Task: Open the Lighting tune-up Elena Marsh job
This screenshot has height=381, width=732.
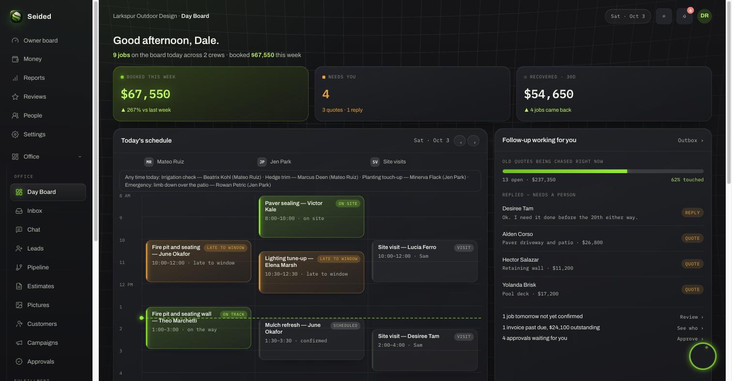Action: tap(311, 272)
